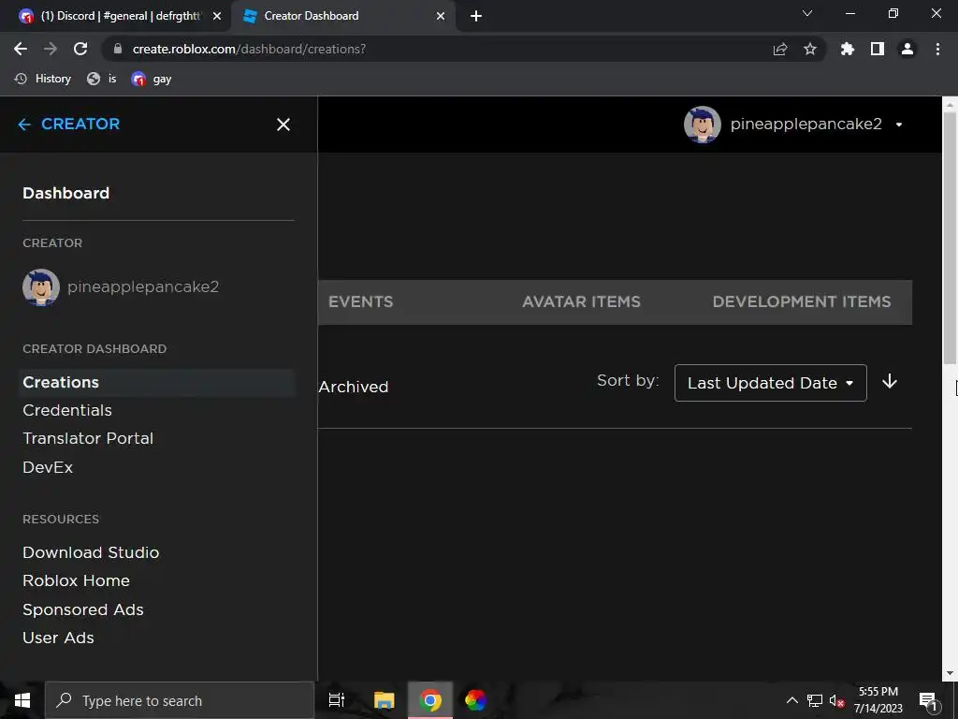Open Translator Portal link
This screenshot has width=958, height=719.
point(88,438)
